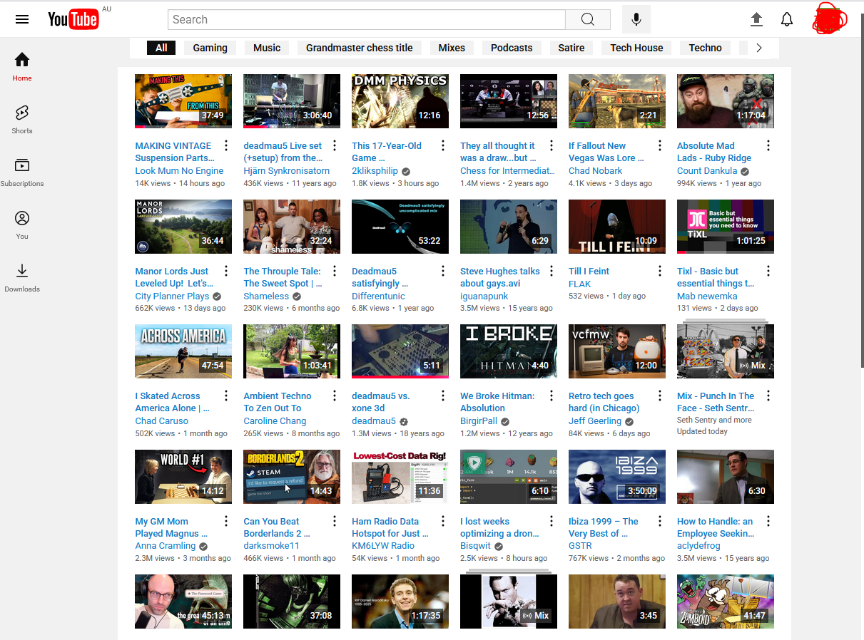Open title deadmau5 vs. xone 3d

pos(380,402)
